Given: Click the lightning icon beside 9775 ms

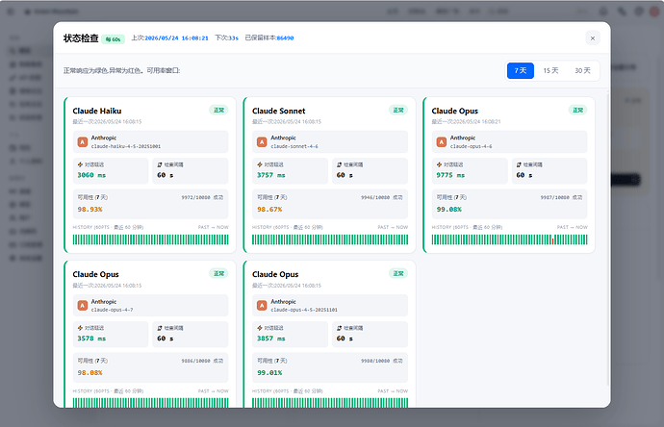Looking at the screenshot, I should click(439, 164).
